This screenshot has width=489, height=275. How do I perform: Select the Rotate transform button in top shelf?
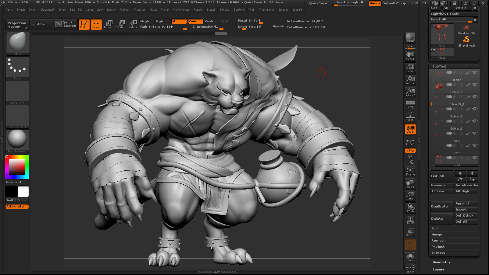tap(133, 24)
